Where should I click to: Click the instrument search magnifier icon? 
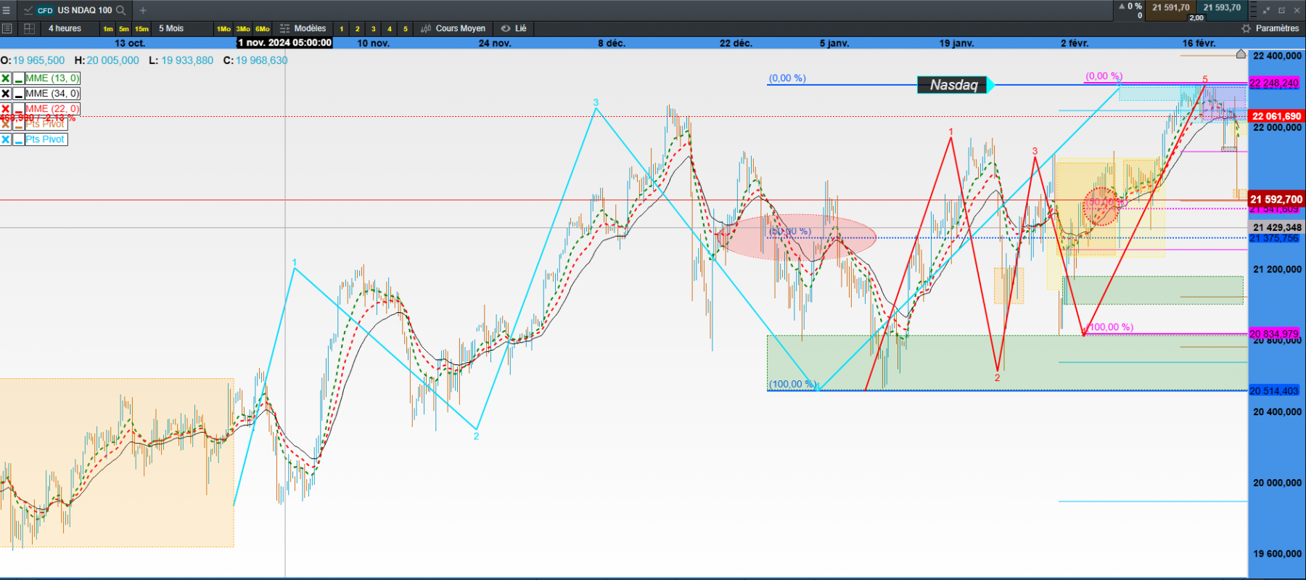click(x=121, y=10)
